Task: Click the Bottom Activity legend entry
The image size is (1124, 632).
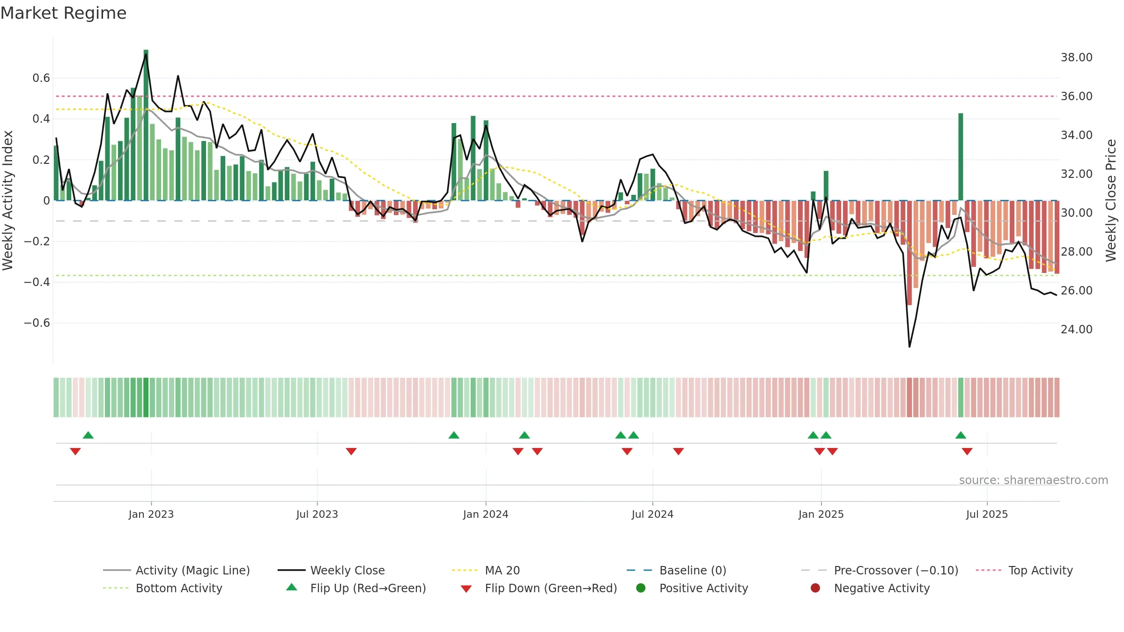Action: 163,588
